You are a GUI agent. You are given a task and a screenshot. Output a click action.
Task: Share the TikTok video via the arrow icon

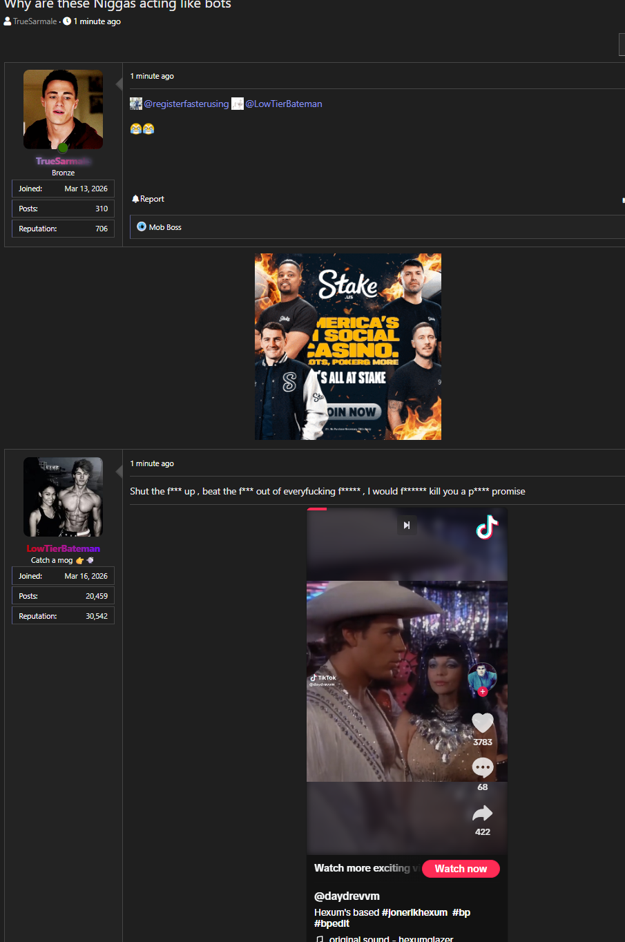pos(483,814)
